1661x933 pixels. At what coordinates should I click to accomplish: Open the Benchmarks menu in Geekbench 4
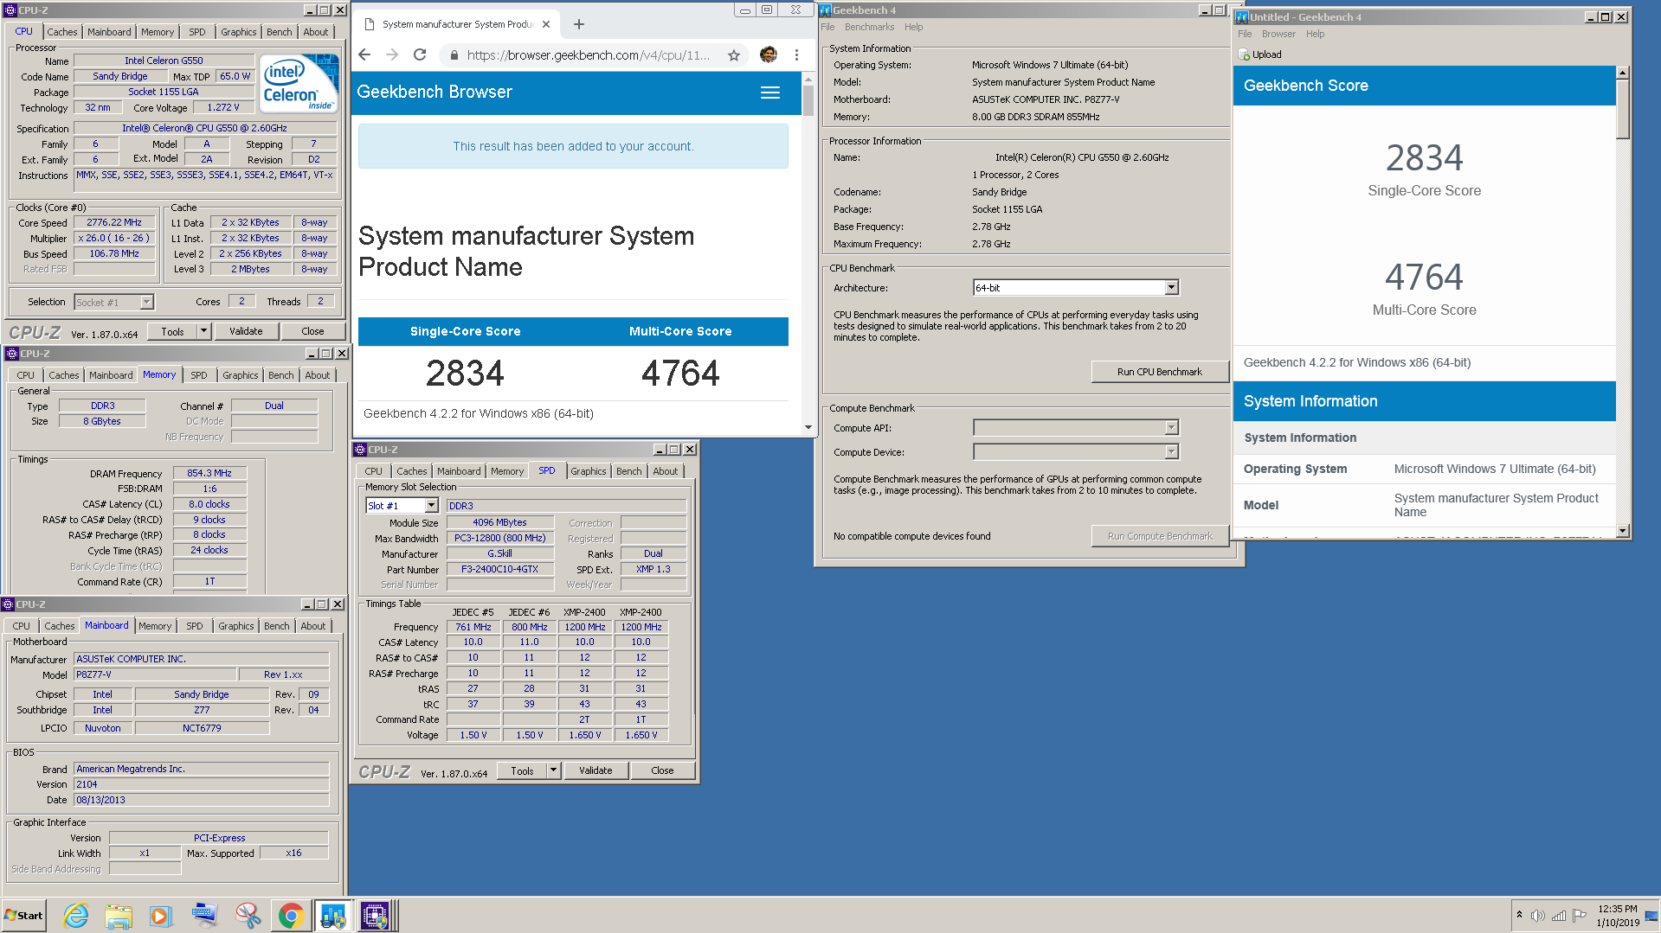(870, 27)
